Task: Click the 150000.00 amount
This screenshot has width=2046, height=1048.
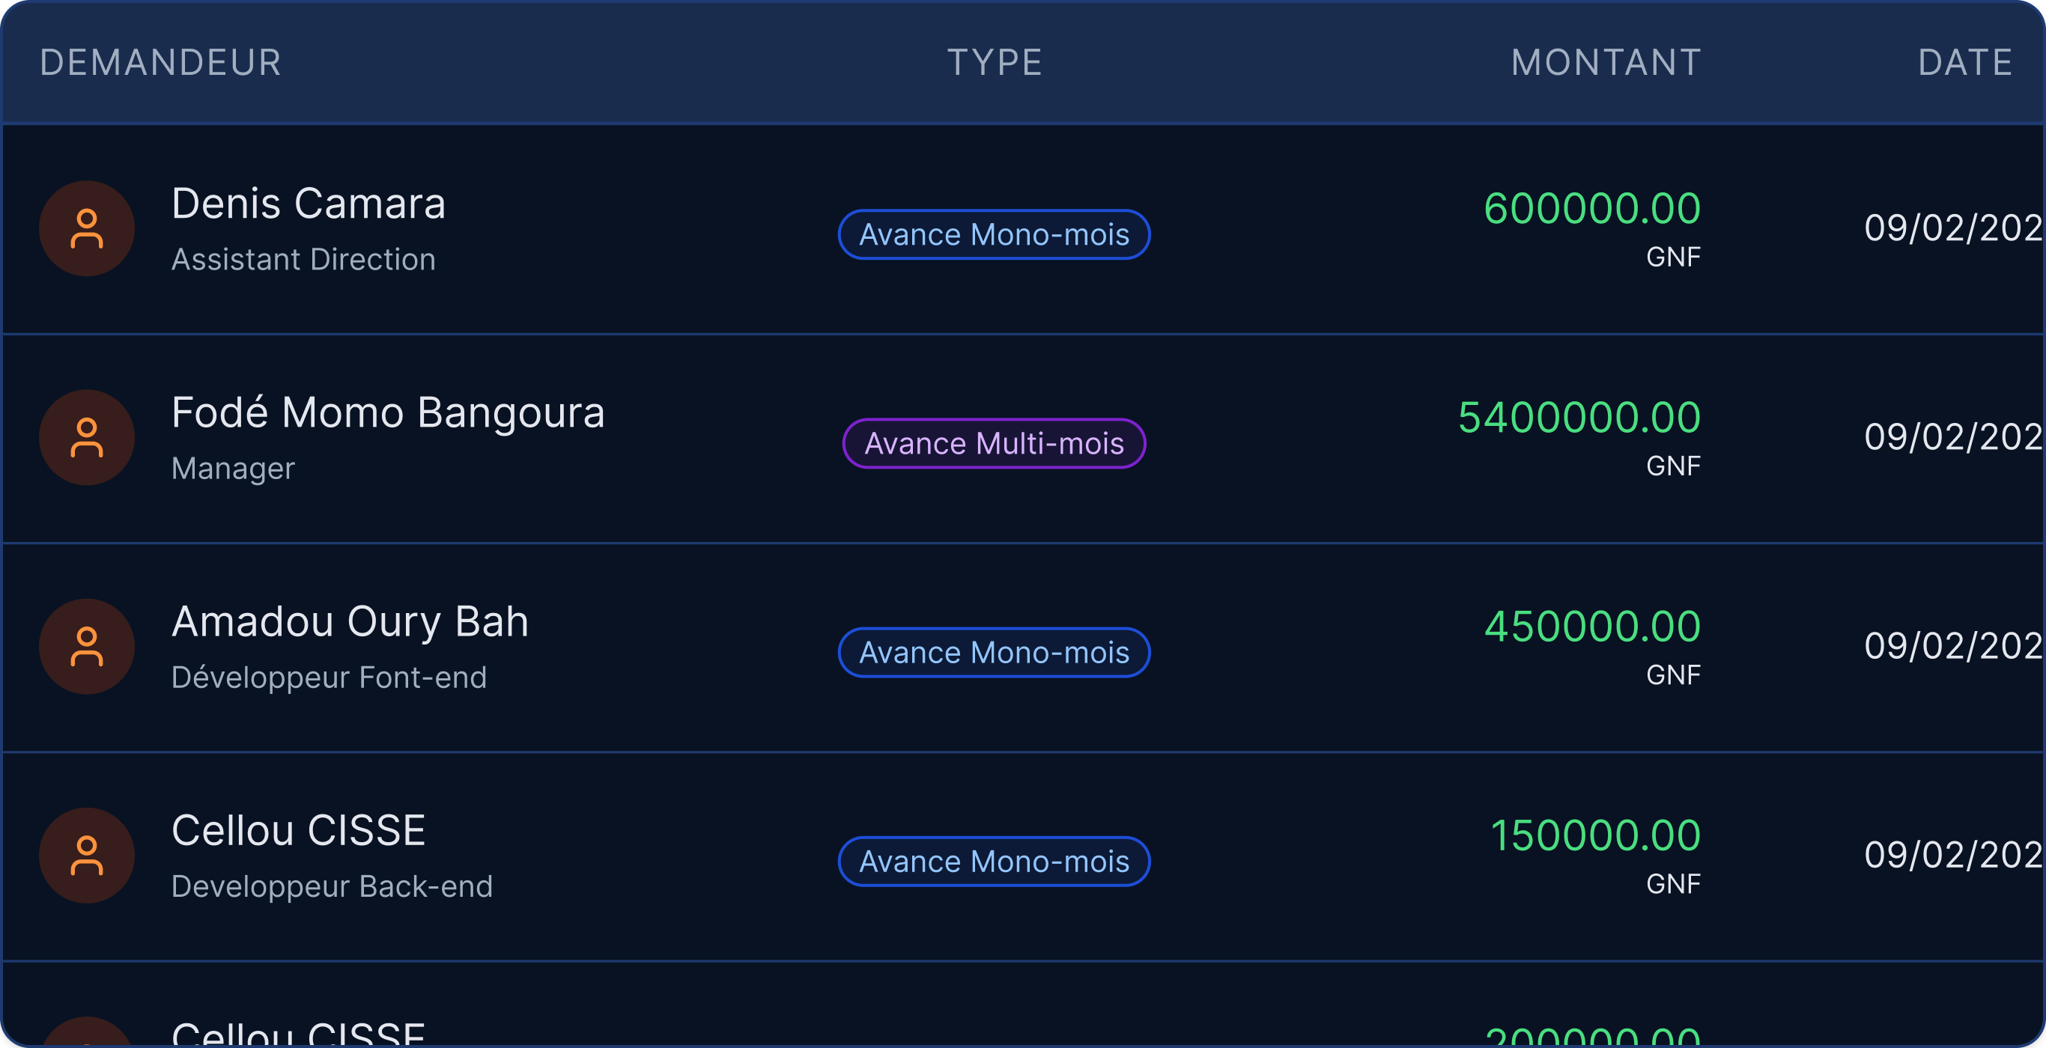Action: click(1595, 835)
